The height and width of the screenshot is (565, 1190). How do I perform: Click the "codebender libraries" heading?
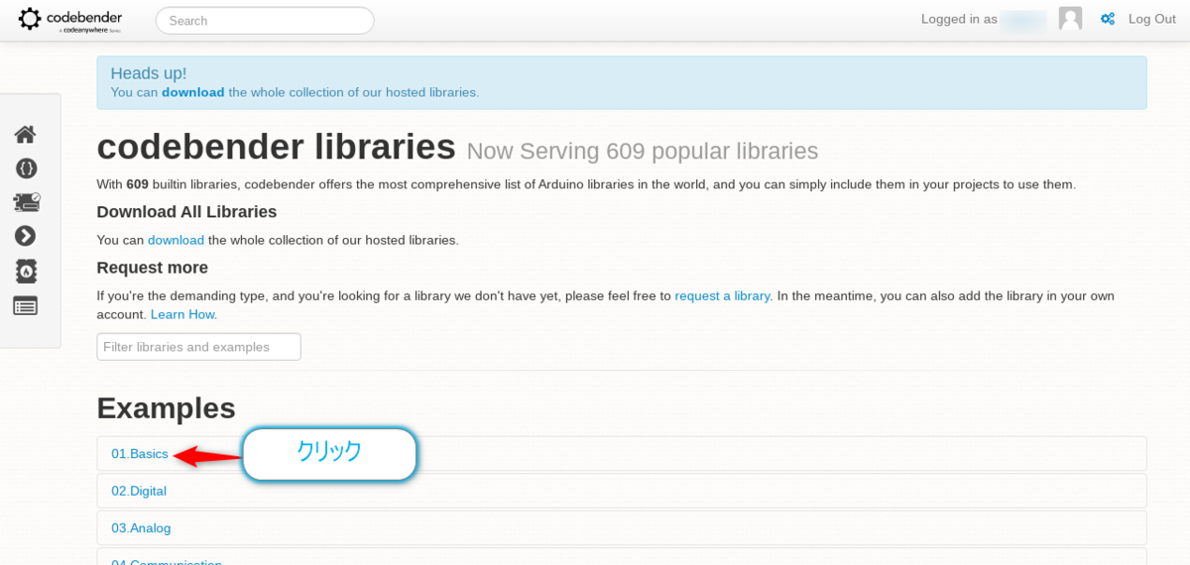pos(276,147)
